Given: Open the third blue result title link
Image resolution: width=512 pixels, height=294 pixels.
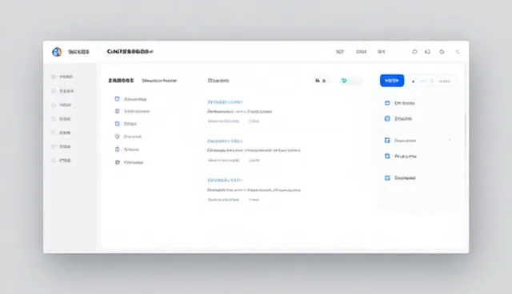Looking at the screenshot, I should pyautogui.click(x=225, y=180).
